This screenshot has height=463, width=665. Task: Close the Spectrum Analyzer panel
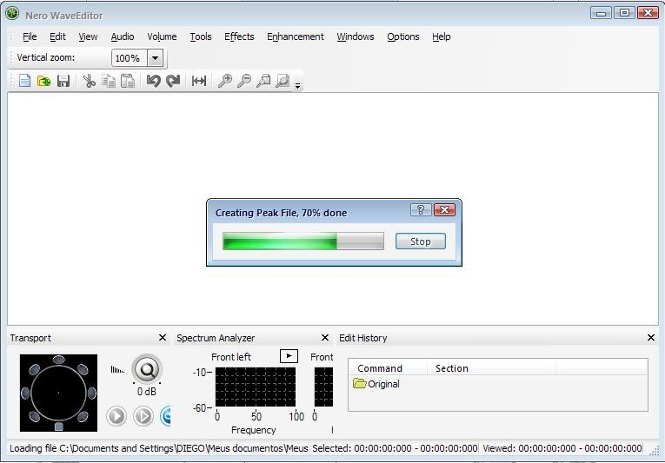[x=325, y=338]
